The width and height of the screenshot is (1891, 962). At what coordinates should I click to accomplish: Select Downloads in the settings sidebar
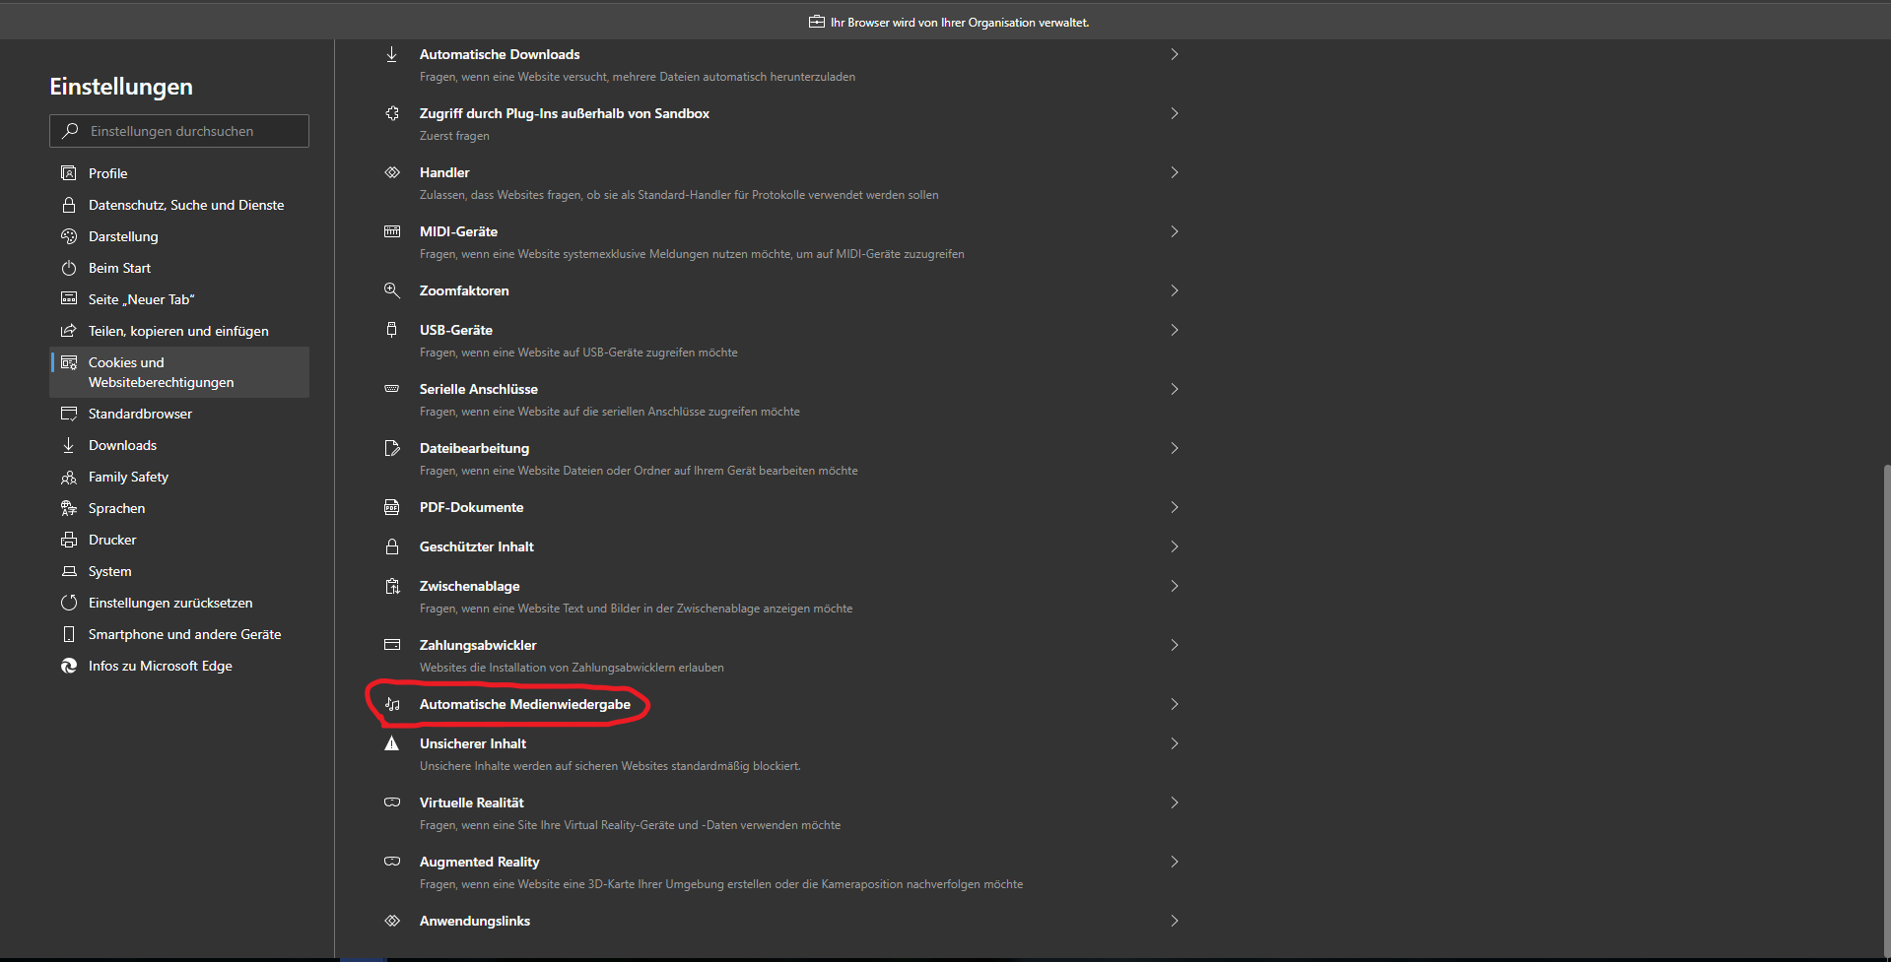(x=122, y=445)
